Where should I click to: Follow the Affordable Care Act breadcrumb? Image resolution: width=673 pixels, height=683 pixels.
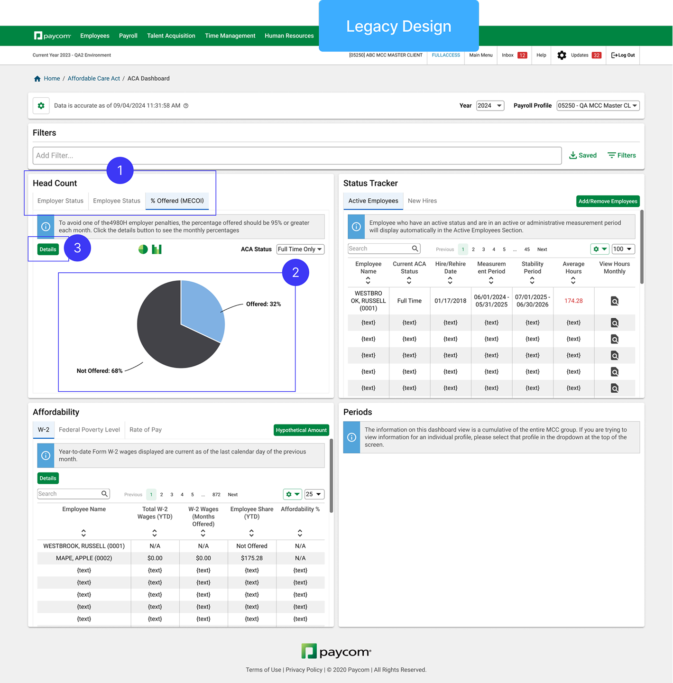[x=94, y=79]
